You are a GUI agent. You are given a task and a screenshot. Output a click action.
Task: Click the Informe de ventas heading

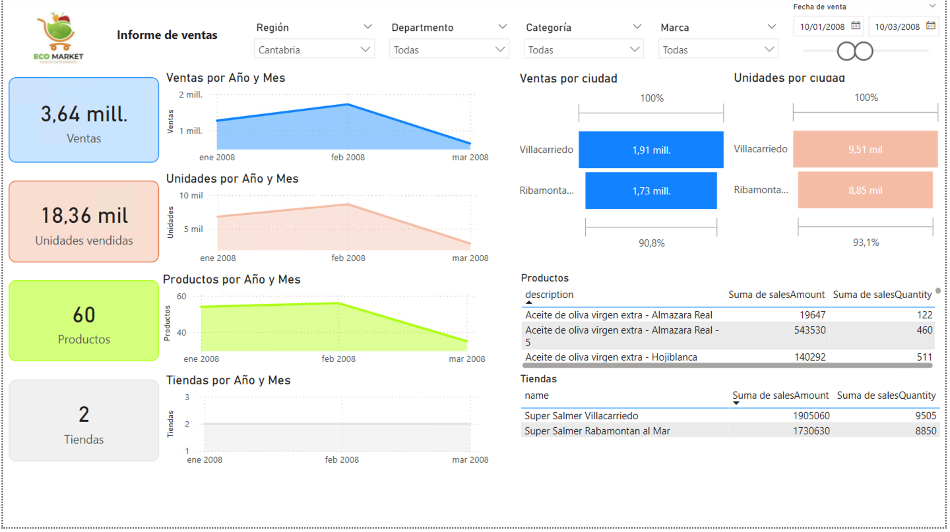pos(167,35)
